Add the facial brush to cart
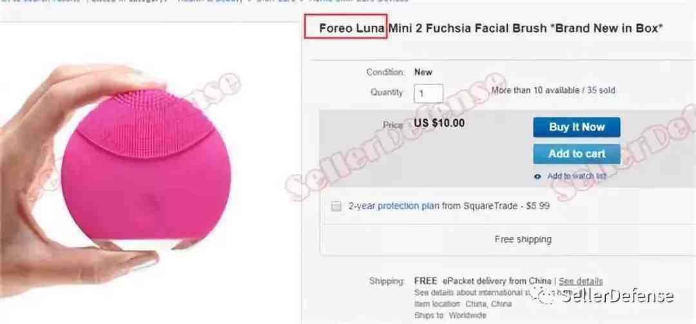This screenshot has width=696, height=324. click(577, 154)
